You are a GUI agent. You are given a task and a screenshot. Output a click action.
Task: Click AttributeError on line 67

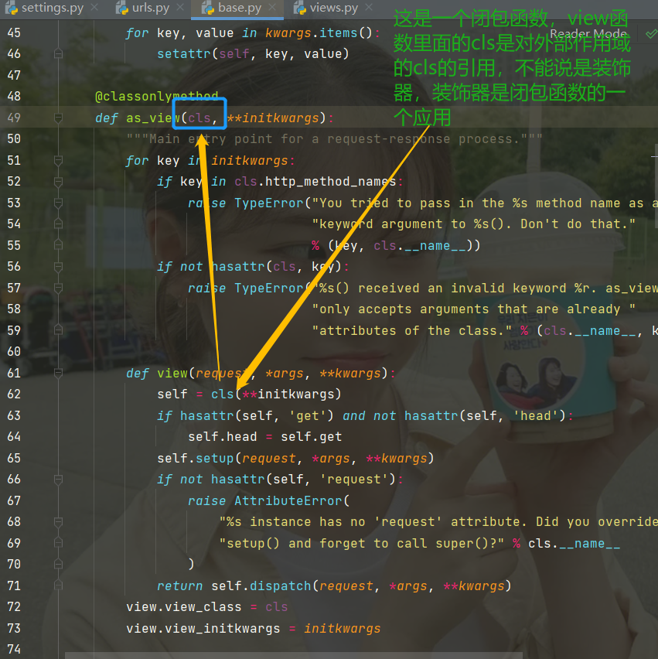(288, 500)
